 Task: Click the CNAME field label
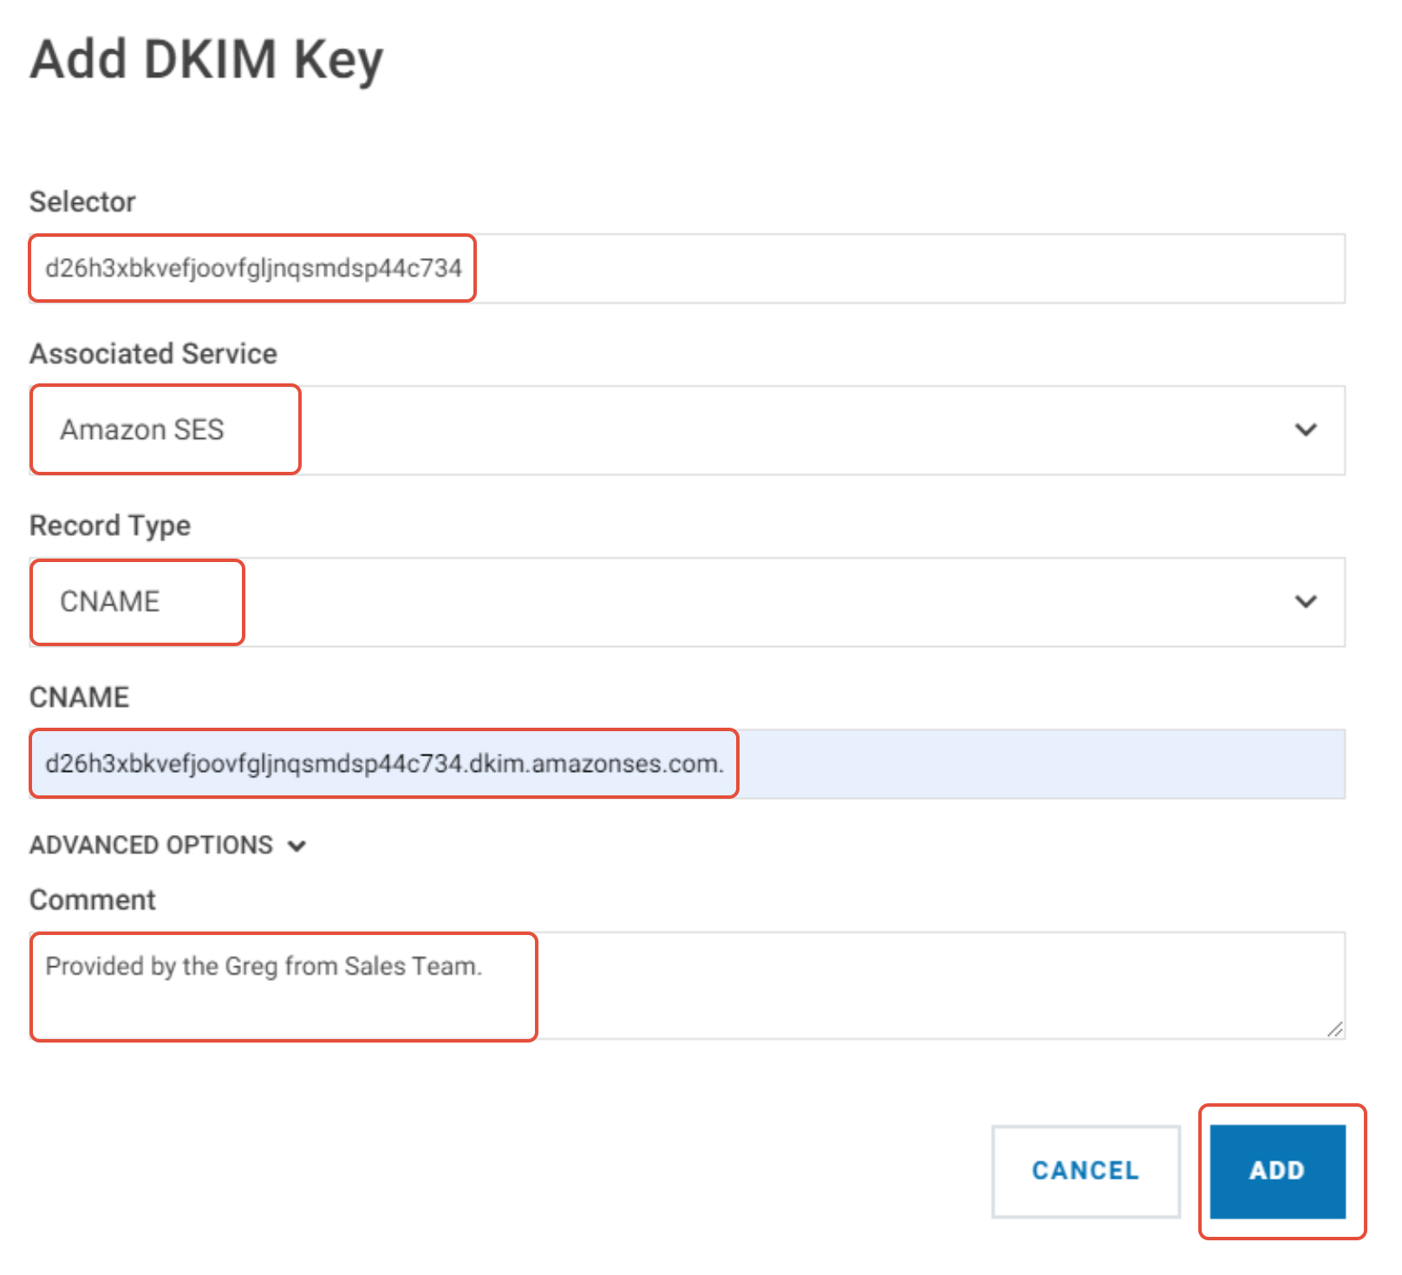79,697
